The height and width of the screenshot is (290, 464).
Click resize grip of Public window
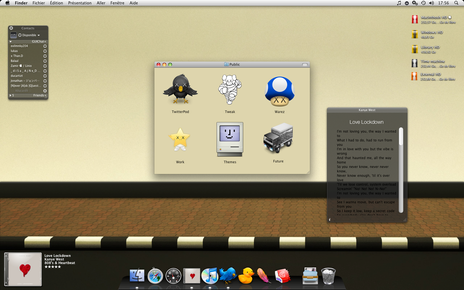(308, 172)
